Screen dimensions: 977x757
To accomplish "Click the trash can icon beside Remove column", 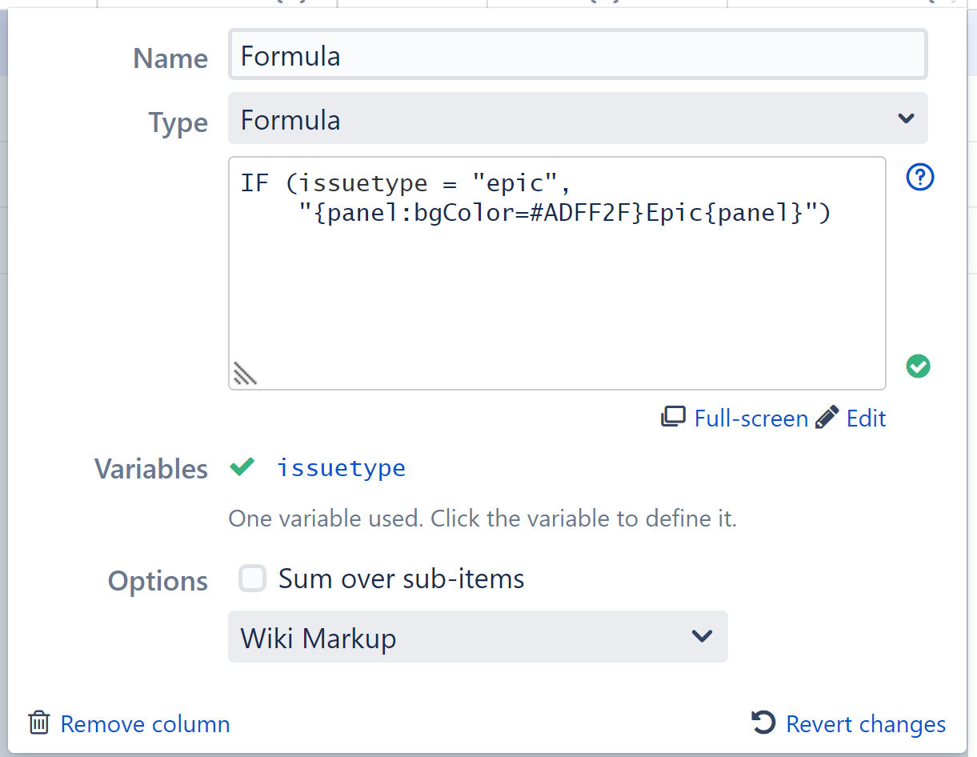I will point(38,723).
